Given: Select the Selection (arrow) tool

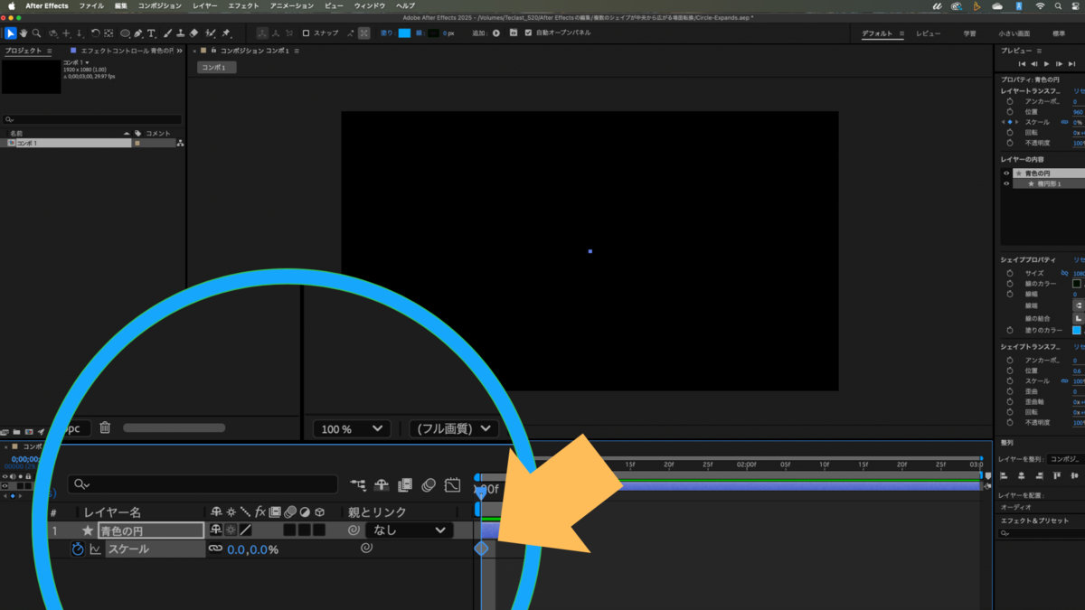Looking at the screenshot, I should [x=10, y=33].
